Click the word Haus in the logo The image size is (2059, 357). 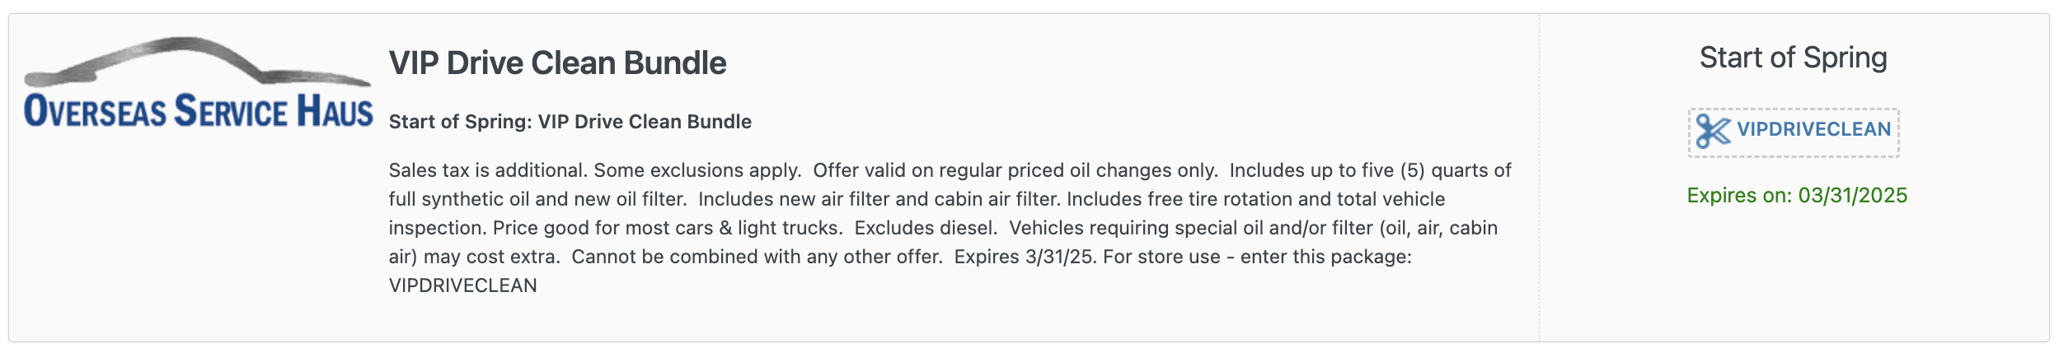pyautogui.click(x=335, y=111)
